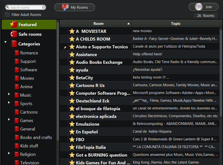Expand the Religion category
Screen dimensions: 223x165
point(9,153)
